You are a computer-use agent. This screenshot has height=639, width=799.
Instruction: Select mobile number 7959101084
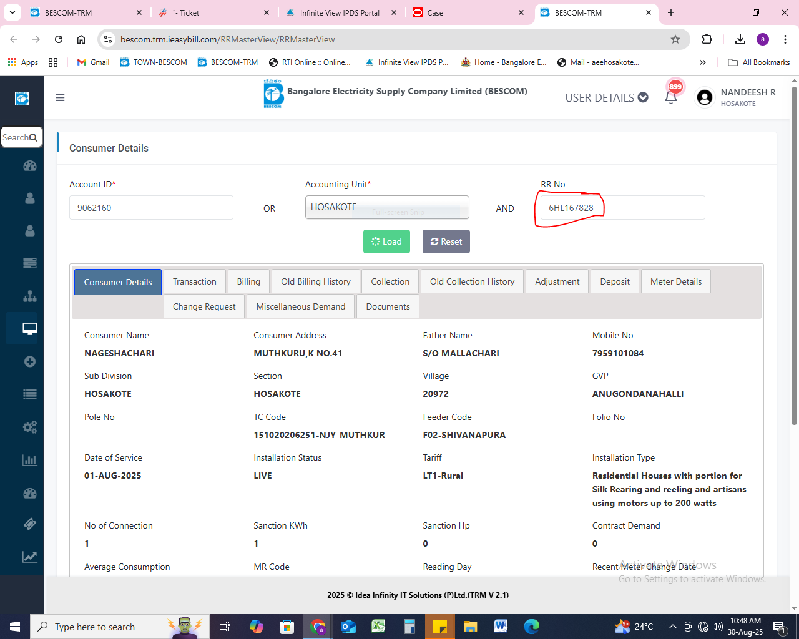[x=618, y=353]
